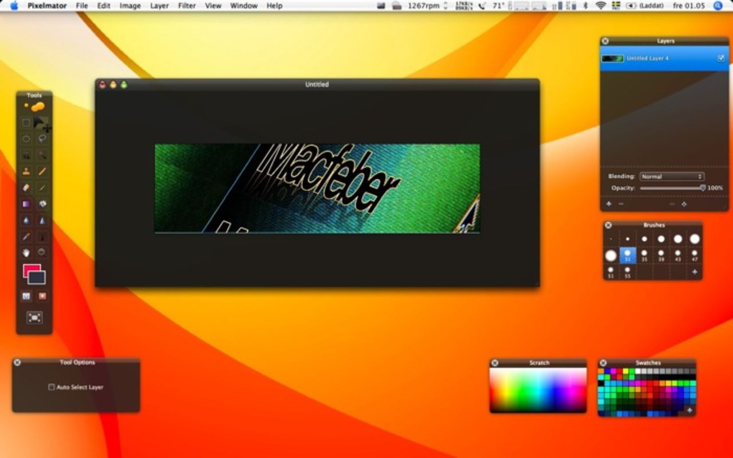Open the Filter menu

[x=186, y=6]
